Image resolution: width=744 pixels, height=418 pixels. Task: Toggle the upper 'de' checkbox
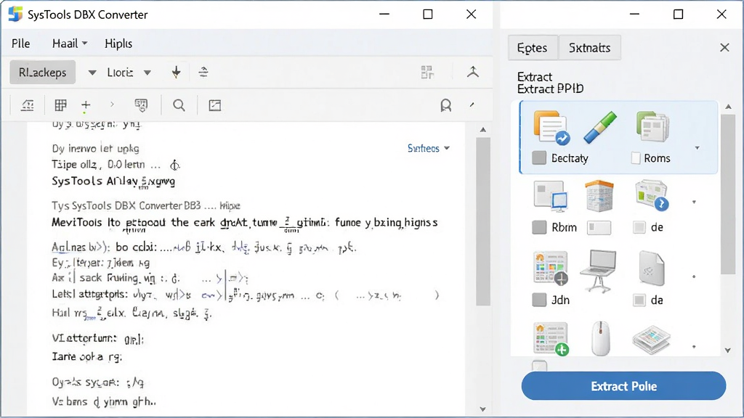[x=639, y=227]
